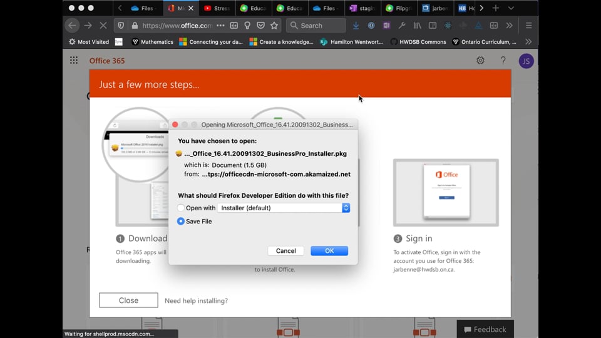The image size is (601, 338).
Task: Open the Installer (default) application dropdown
Action: 283,208
